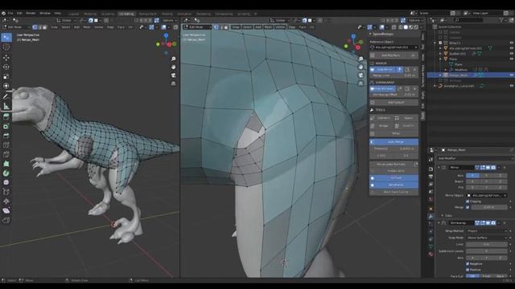Adjust Shrinkwrap Offset slider in sidebar
The width and height of the screenshot is (515, 289).
pos(394,95)
